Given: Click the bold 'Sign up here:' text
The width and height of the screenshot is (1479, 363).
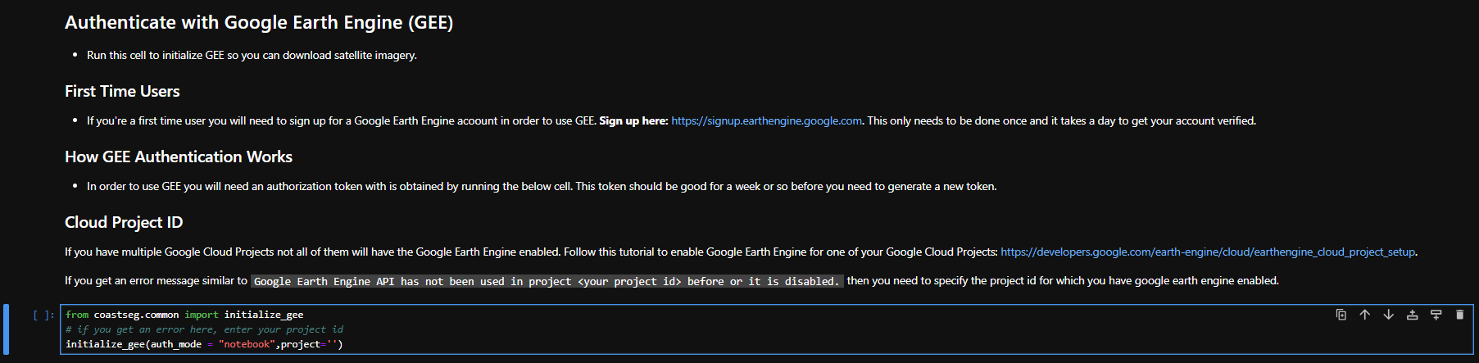Looking at the screenshot, I should pyautogui.click(x=633, y=121).
